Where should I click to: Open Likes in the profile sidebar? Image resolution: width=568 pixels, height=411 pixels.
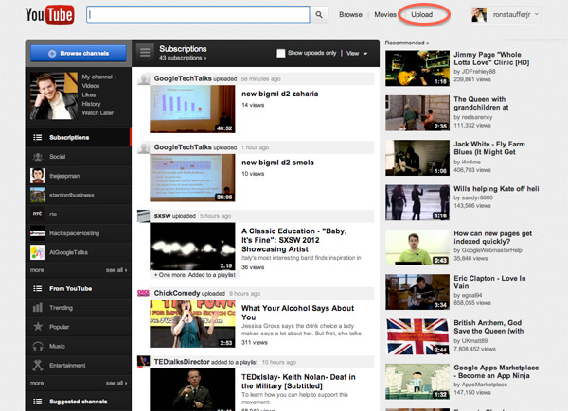89,95
